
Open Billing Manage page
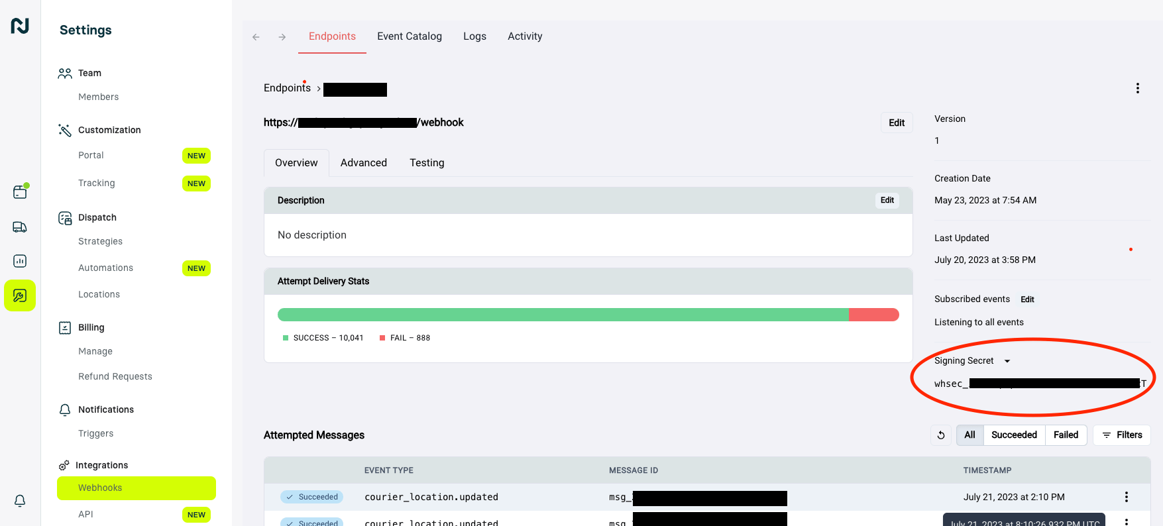pyautogui.click(x=95, y=352)
